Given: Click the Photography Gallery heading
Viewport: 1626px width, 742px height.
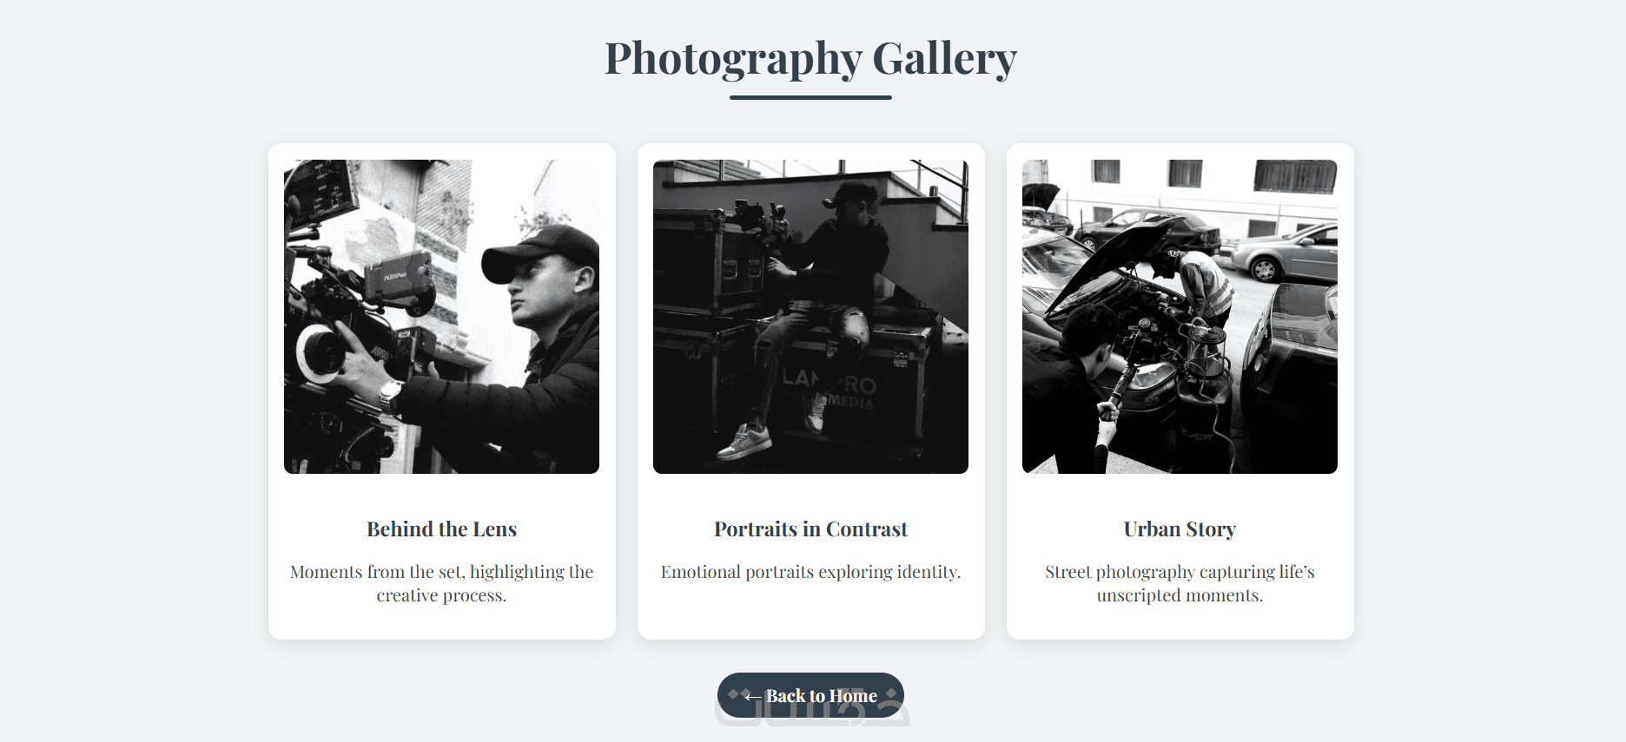Looking at the screenshot, I should pos(810,58).
